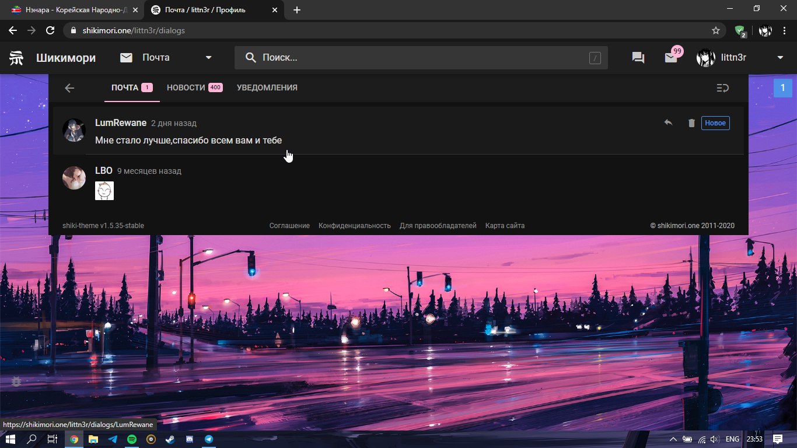Open Discord from the taskbar
The width and height of the screenshot is (797, 448).
(190, 439)
